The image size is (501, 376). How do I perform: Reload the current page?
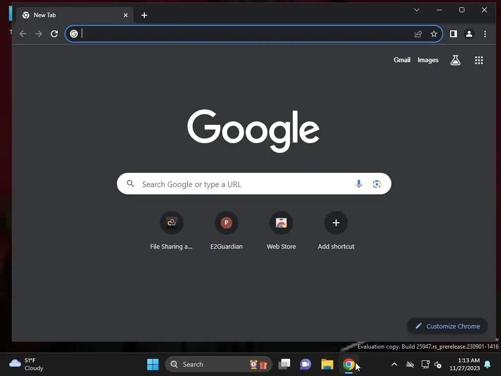(54, 34)
